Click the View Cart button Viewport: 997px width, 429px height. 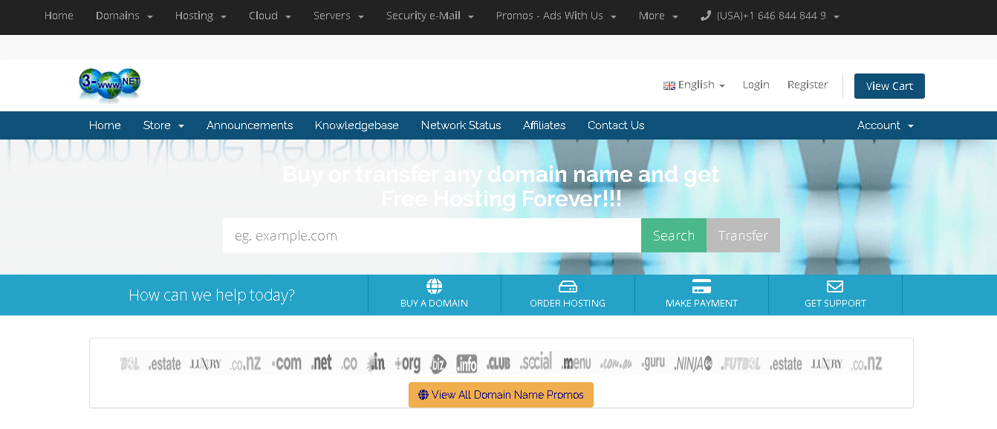[889, 86]
